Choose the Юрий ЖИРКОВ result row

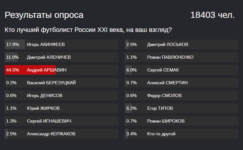61,108
